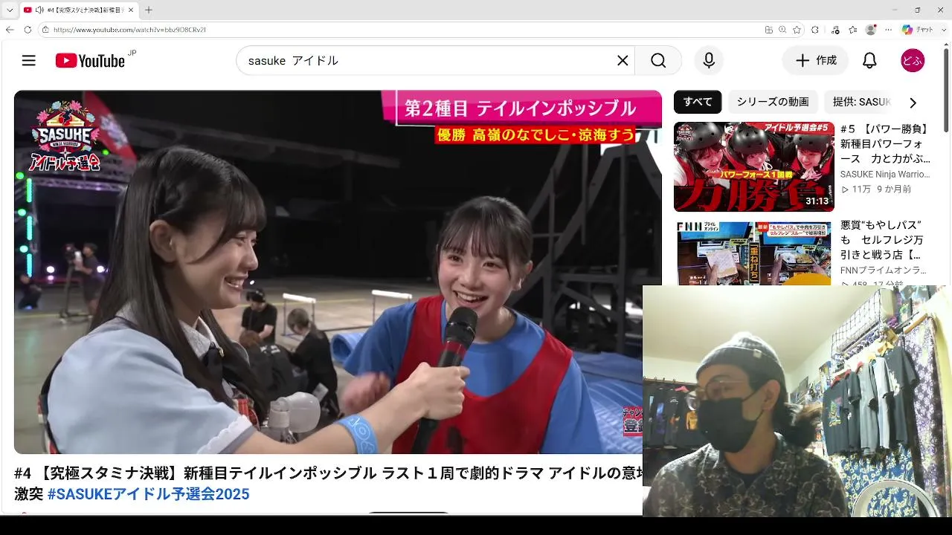Start voice search with the microphone icon

(x=709, y=61)
